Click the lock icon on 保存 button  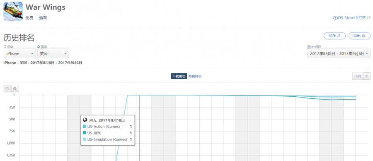click(339, 36)
